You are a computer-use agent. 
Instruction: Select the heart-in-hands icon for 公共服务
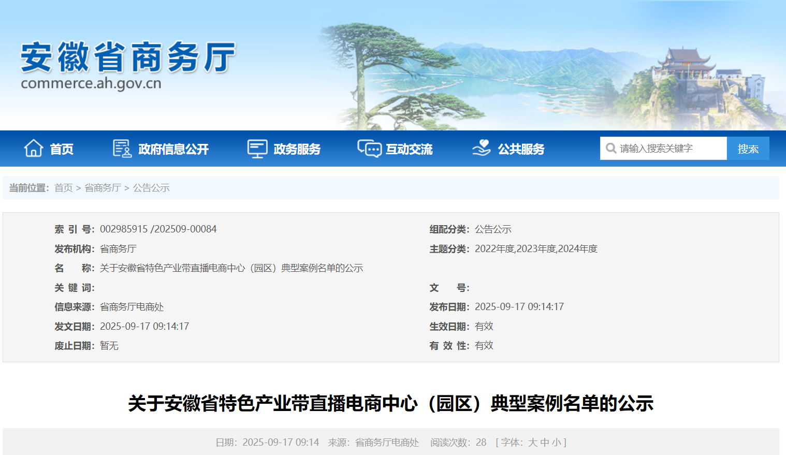coord(482,149)
